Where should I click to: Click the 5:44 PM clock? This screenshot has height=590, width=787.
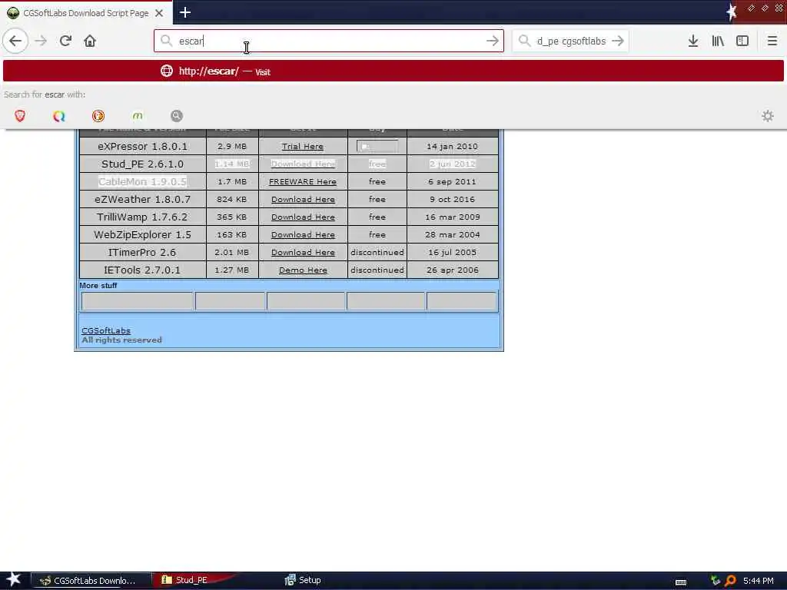[x=759, y=581]
